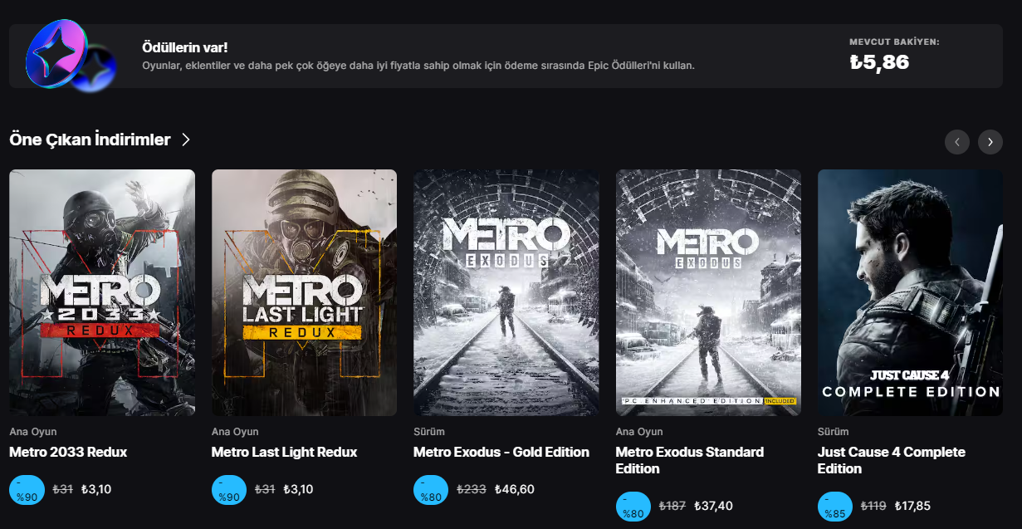Open Metro Last Light Redux cover art
The height and width of the screenshot is (529, 1022).
[x=304, y=292]
